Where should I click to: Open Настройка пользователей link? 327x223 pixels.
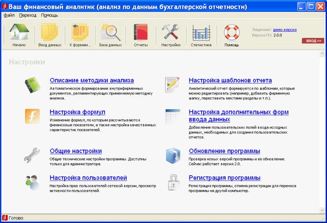point(88,178)
